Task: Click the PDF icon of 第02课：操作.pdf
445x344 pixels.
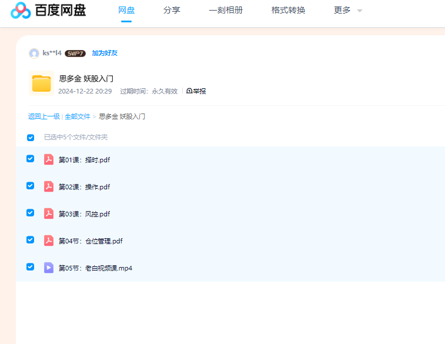Action: pyautogui.click(x=49, y=186)
